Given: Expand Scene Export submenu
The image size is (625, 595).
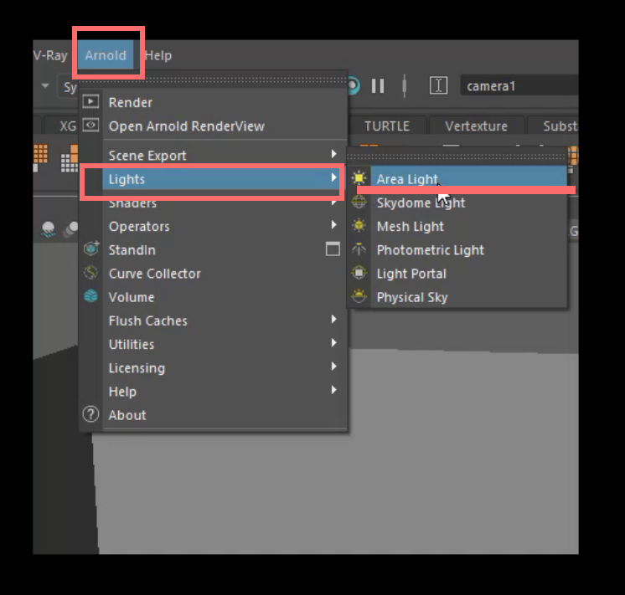Looking at the screenshot, I should point(214,156).
